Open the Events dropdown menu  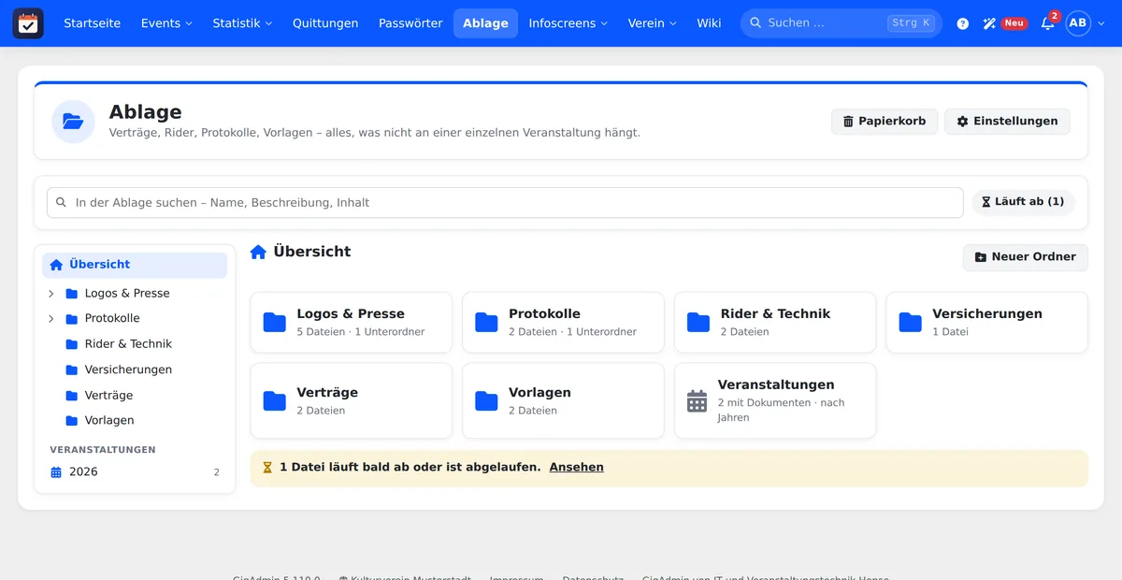[x=166, y=23]
